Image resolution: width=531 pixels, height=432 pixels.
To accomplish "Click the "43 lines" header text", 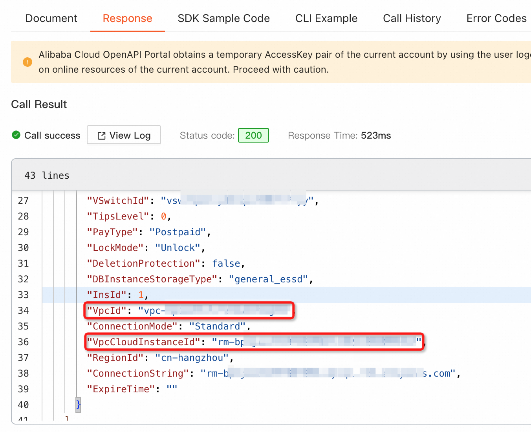I will tap(47, 176).
